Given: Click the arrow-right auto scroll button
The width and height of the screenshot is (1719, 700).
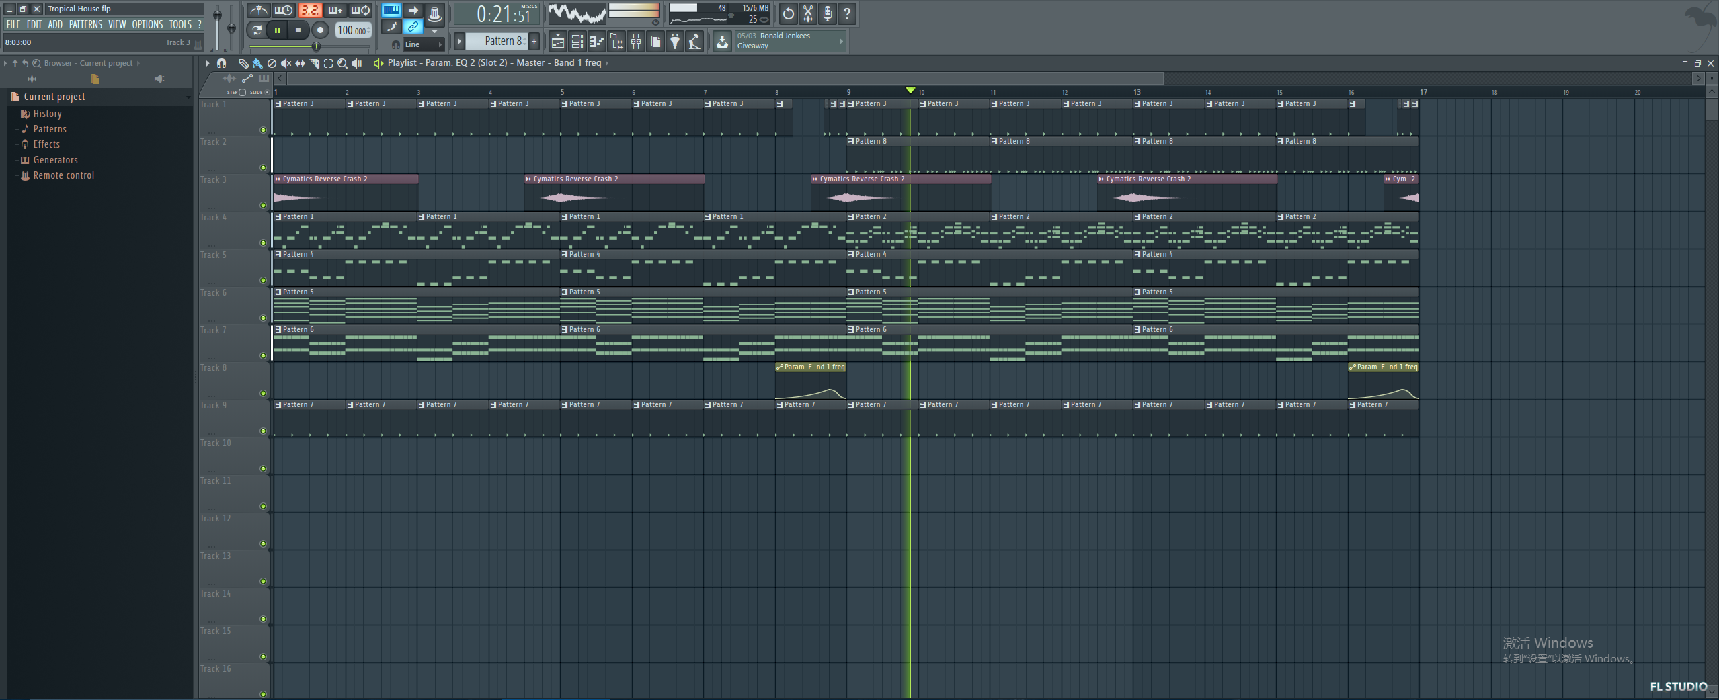Looking at the screenshot, I should (413, 11).
